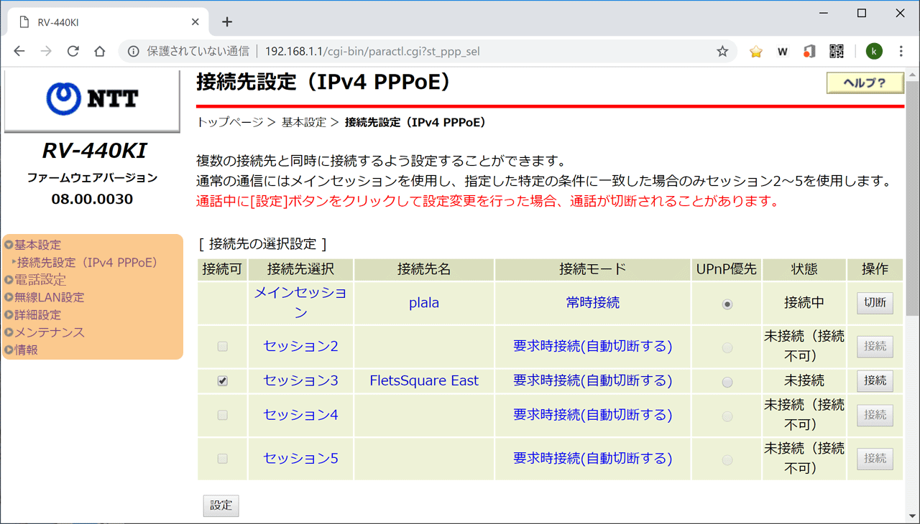The width and height of the screenshot is (920, 524).
Task: Uncheck the セッション3 enable checkbox
Action: 223,380
